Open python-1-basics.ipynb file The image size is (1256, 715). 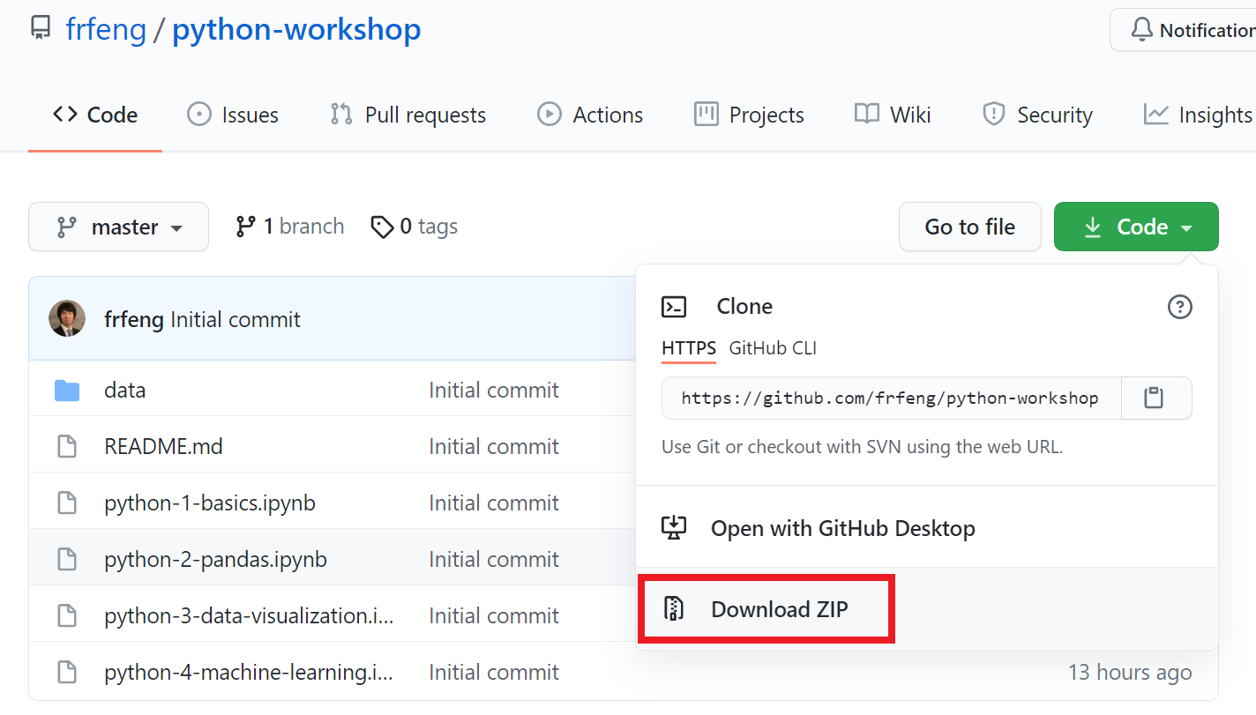click(210, 503)
